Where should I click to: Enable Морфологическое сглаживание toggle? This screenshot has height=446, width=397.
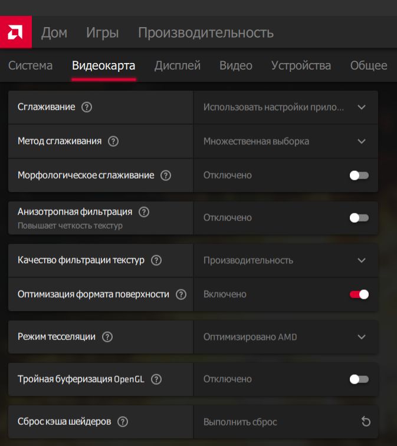coord(359,176)
